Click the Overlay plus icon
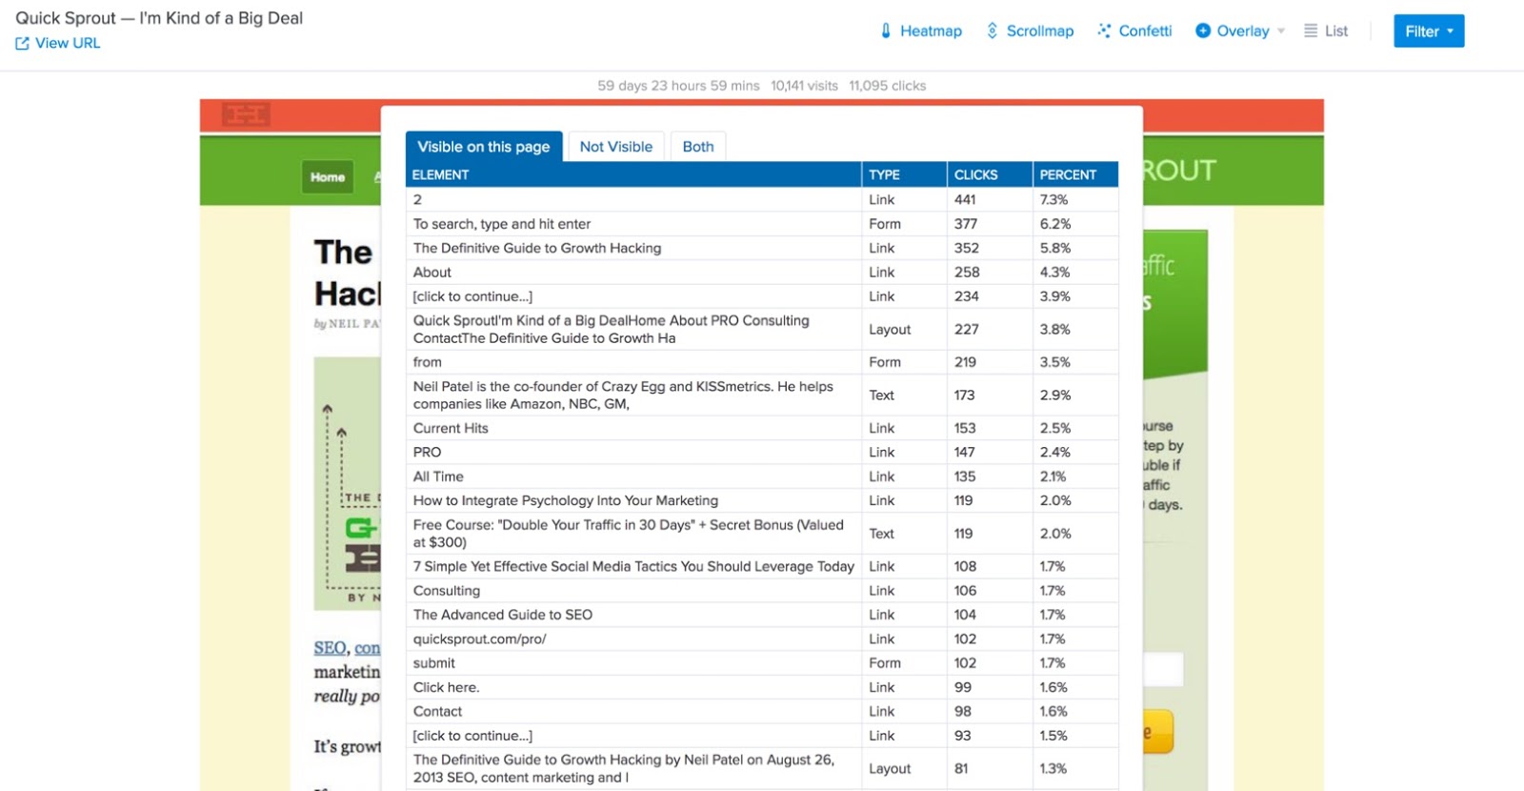Screen dimensions: 1524x791 coord(1203,30)
